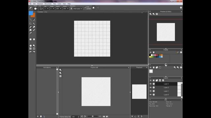Zoom out on the Preview panel
Image resolution: width=211 pixels, height=118 pixels.
[154, 14]
